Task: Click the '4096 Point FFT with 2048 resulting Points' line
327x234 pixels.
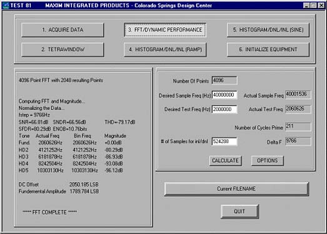Action: click(x=61, y=80)
